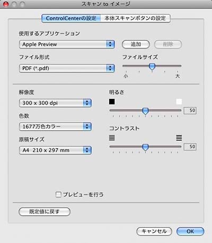Click the brightness value field showing 50
This screenshot has height=243, width=212.
coord(190,111)
